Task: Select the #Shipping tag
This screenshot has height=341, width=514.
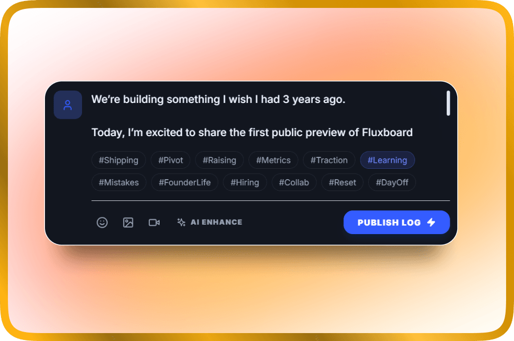Action: tap(119, 160)
